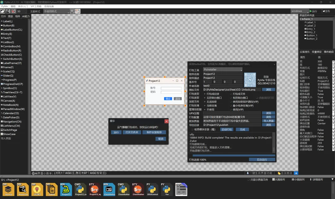Click the 拖拽边框颜色 #ffffff value
The width and height of the screenshot is (335, 199).
click(321, 114)
